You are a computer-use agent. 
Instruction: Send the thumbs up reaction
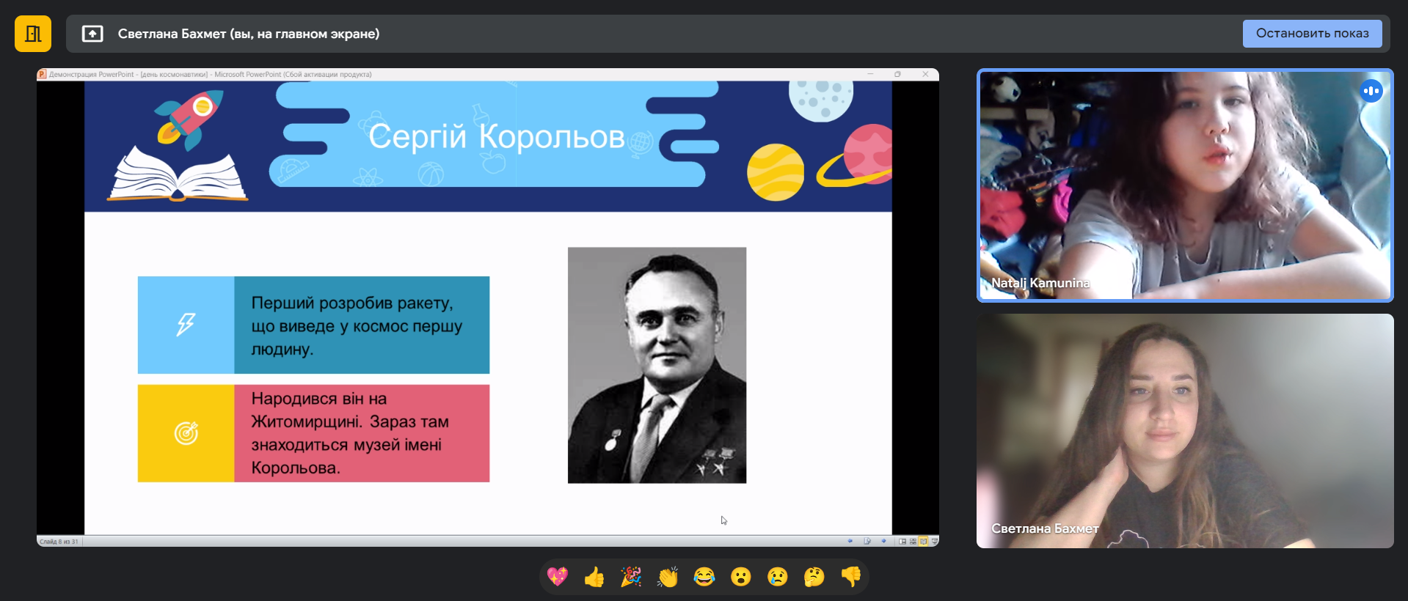(594, 578)
